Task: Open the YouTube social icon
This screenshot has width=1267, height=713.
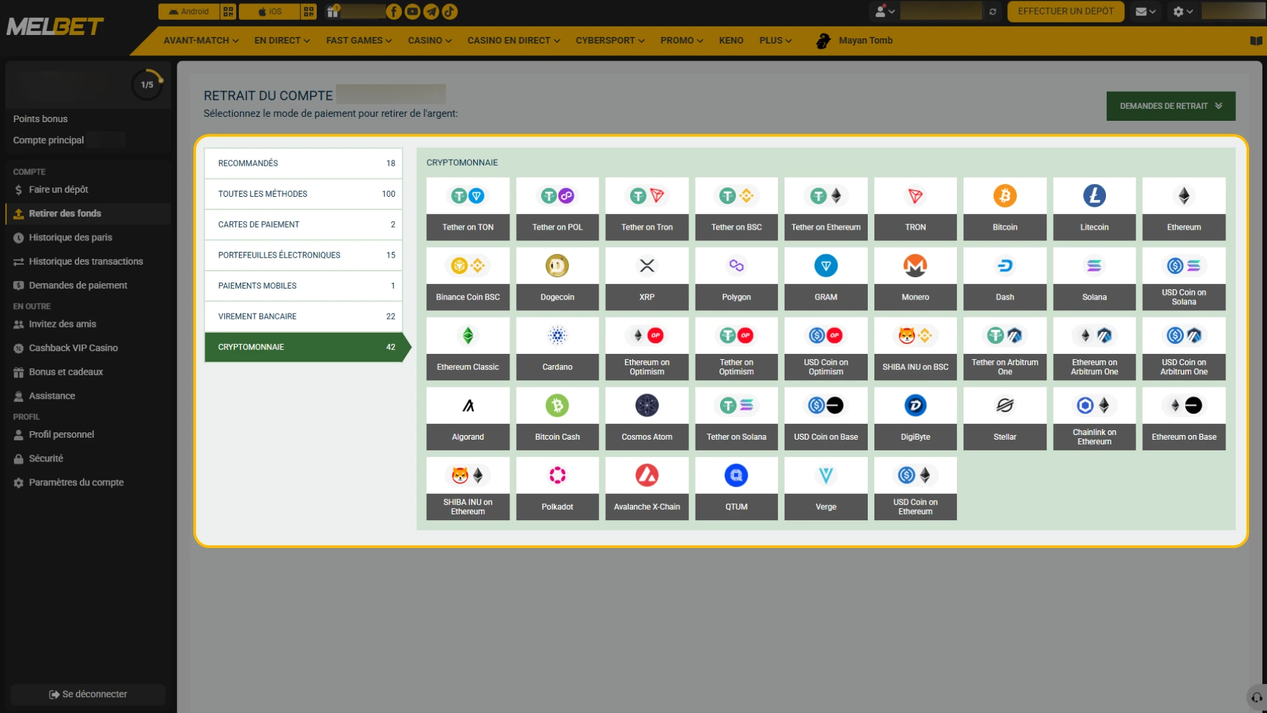Action: (412, 11)
